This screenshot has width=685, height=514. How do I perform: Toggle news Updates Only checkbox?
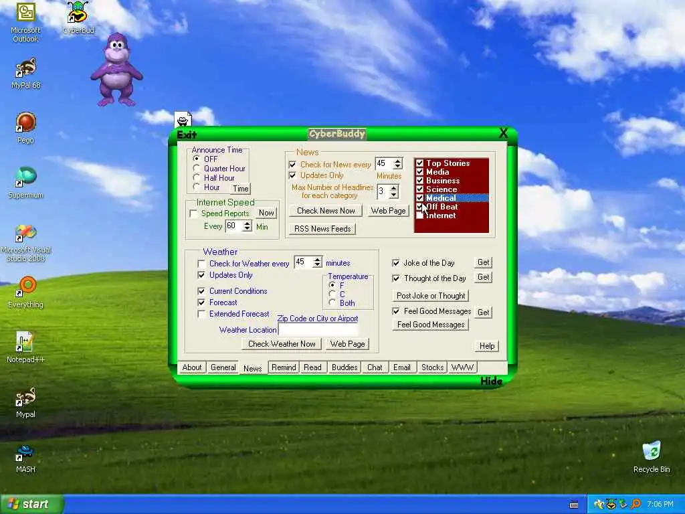[x=292, y=175]
